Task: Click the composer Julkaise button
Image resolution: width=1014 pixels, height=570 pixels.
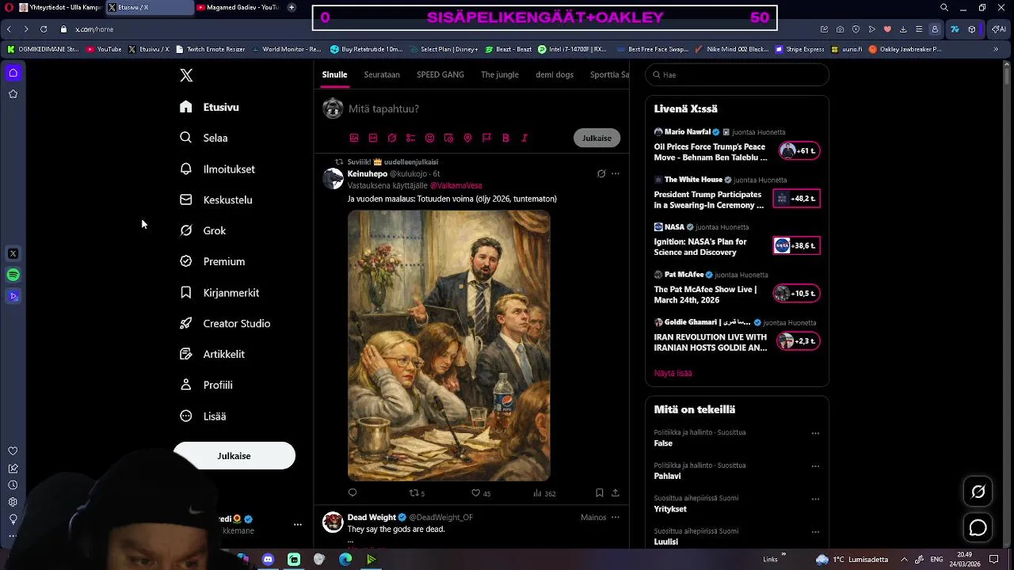Action: tap(597, 138)
